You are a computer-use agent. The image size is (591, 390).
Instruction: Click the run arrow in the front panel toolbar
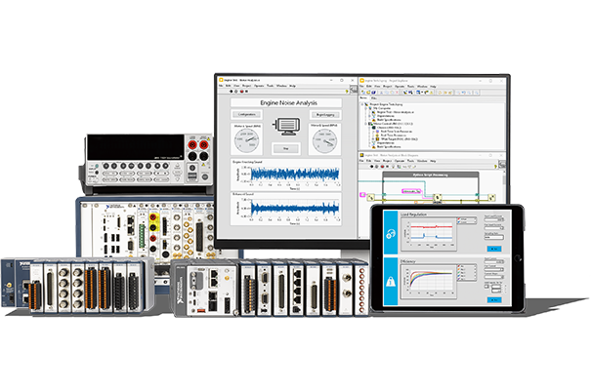point(232,91)
